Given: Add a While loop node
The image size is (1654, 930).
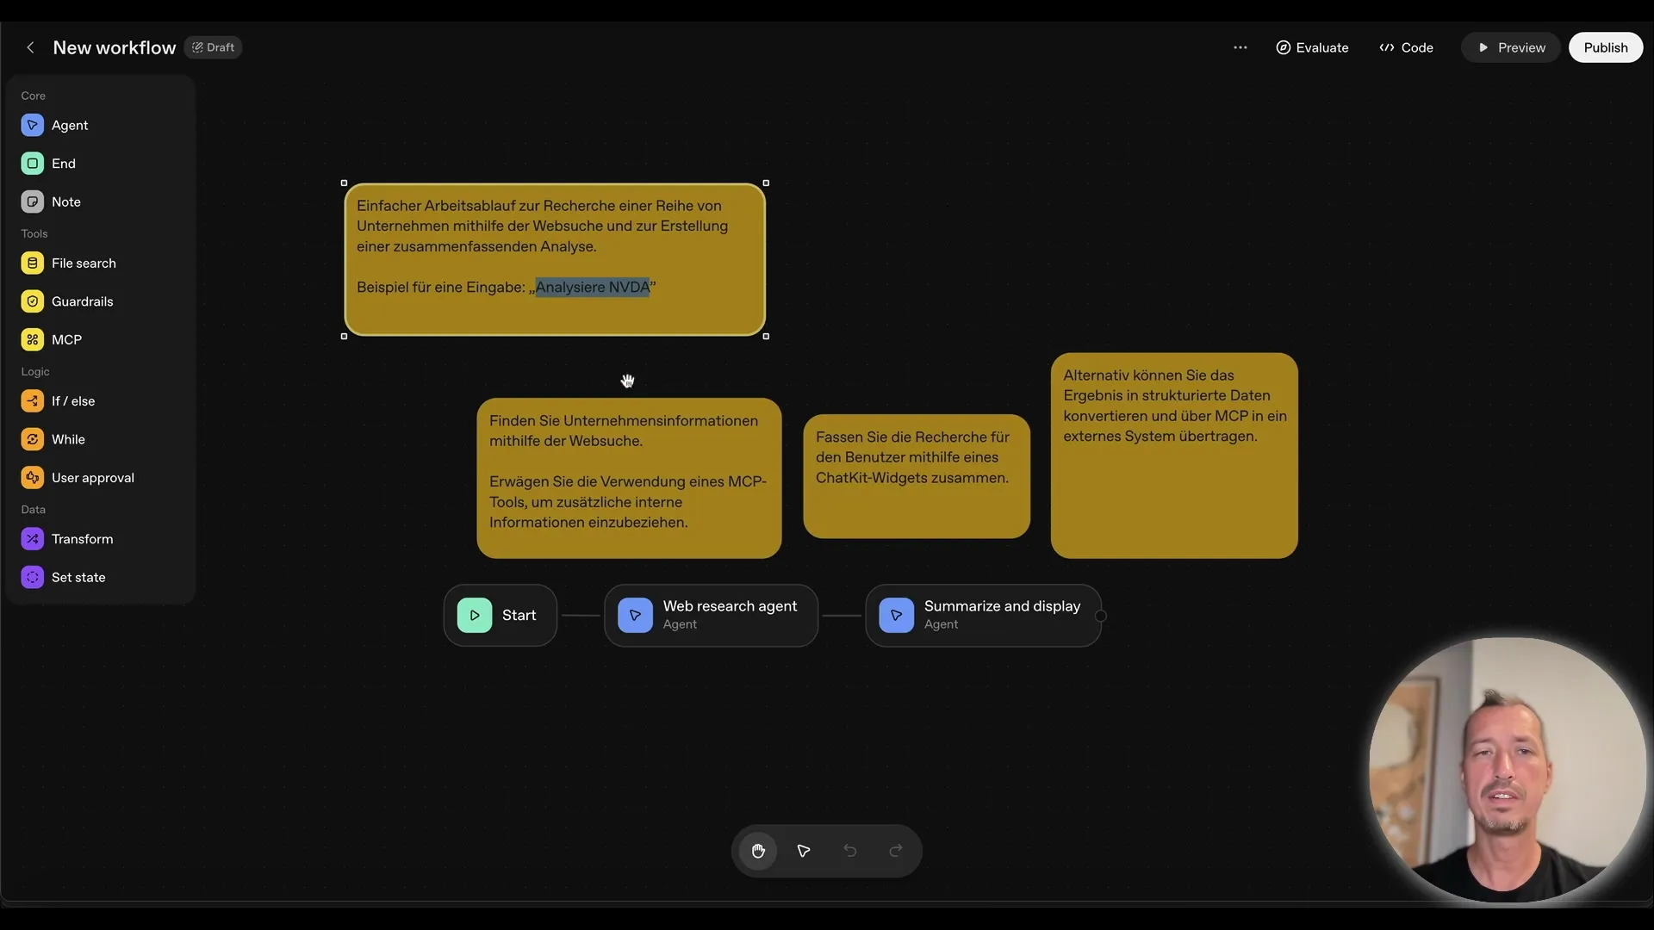Looking at the screenshot, I should pos(68,439).
